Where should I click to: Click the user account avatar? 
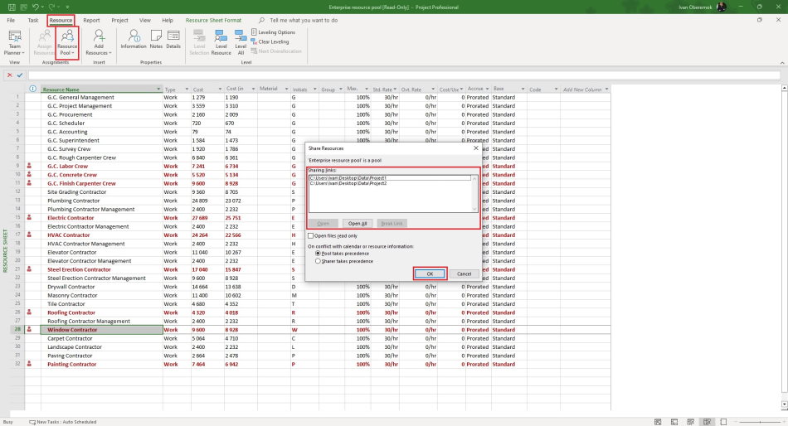tap(721, 7)
